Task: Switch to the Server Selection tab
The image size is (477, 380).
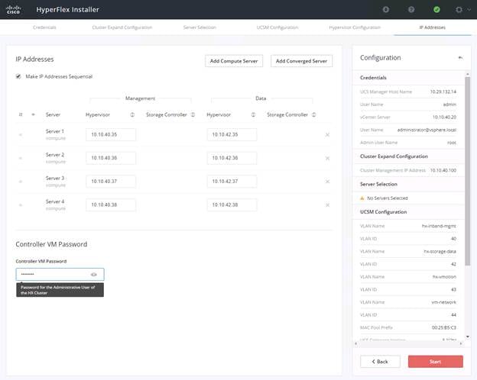Action: (200, 27)
